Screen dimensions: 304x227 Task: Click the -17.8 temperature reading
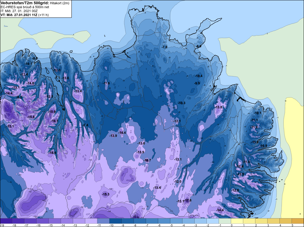[188, 201]
